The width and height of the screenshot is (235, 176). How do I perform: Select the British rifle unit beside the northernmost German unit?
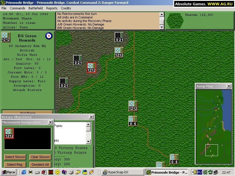click(x=119, y=53)
